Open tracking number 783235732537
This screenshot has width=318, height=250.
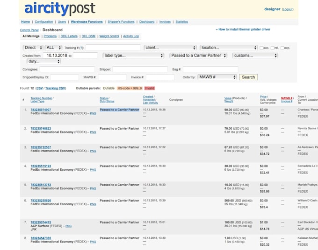point(41,147)
